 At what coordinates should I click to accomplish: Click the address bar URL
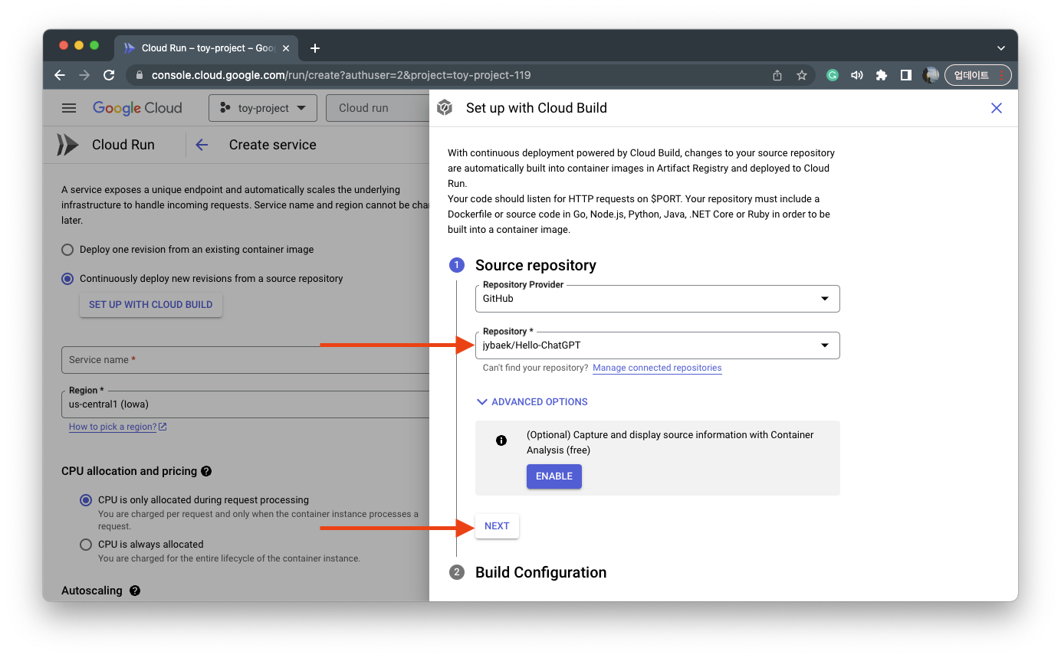click(341, 75)
